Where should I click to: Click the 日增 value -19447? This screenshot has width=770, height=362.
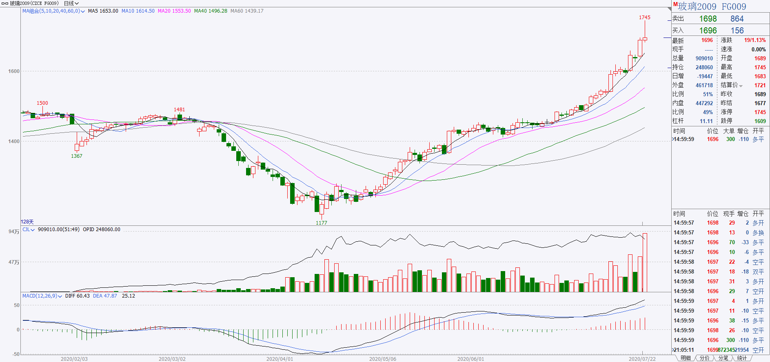click(x=705, y=76)
